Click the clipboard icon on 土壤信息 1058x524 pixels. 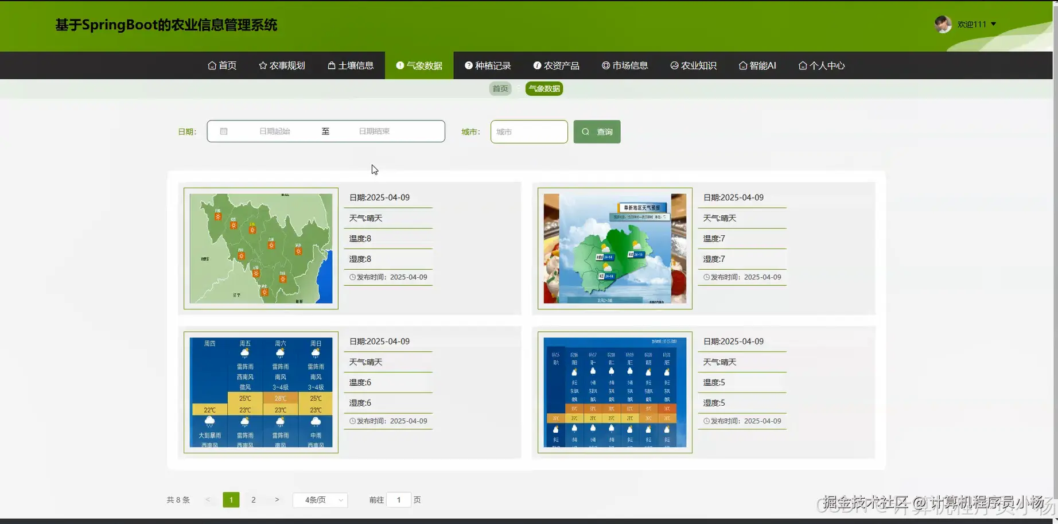click(x=330, y=65)
